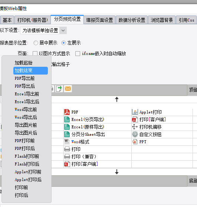Click PDF label in toolbar list
Image resolution: width=197 pixels, height=207 pixels.
click(75, 112)
